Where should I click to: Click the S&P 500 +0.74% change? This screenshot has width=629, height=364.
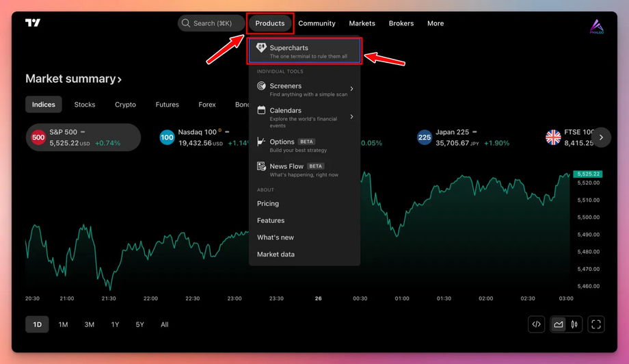pos(107,143)
